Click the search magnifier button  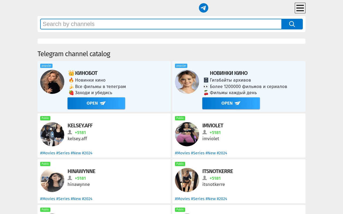click(292, 24)
